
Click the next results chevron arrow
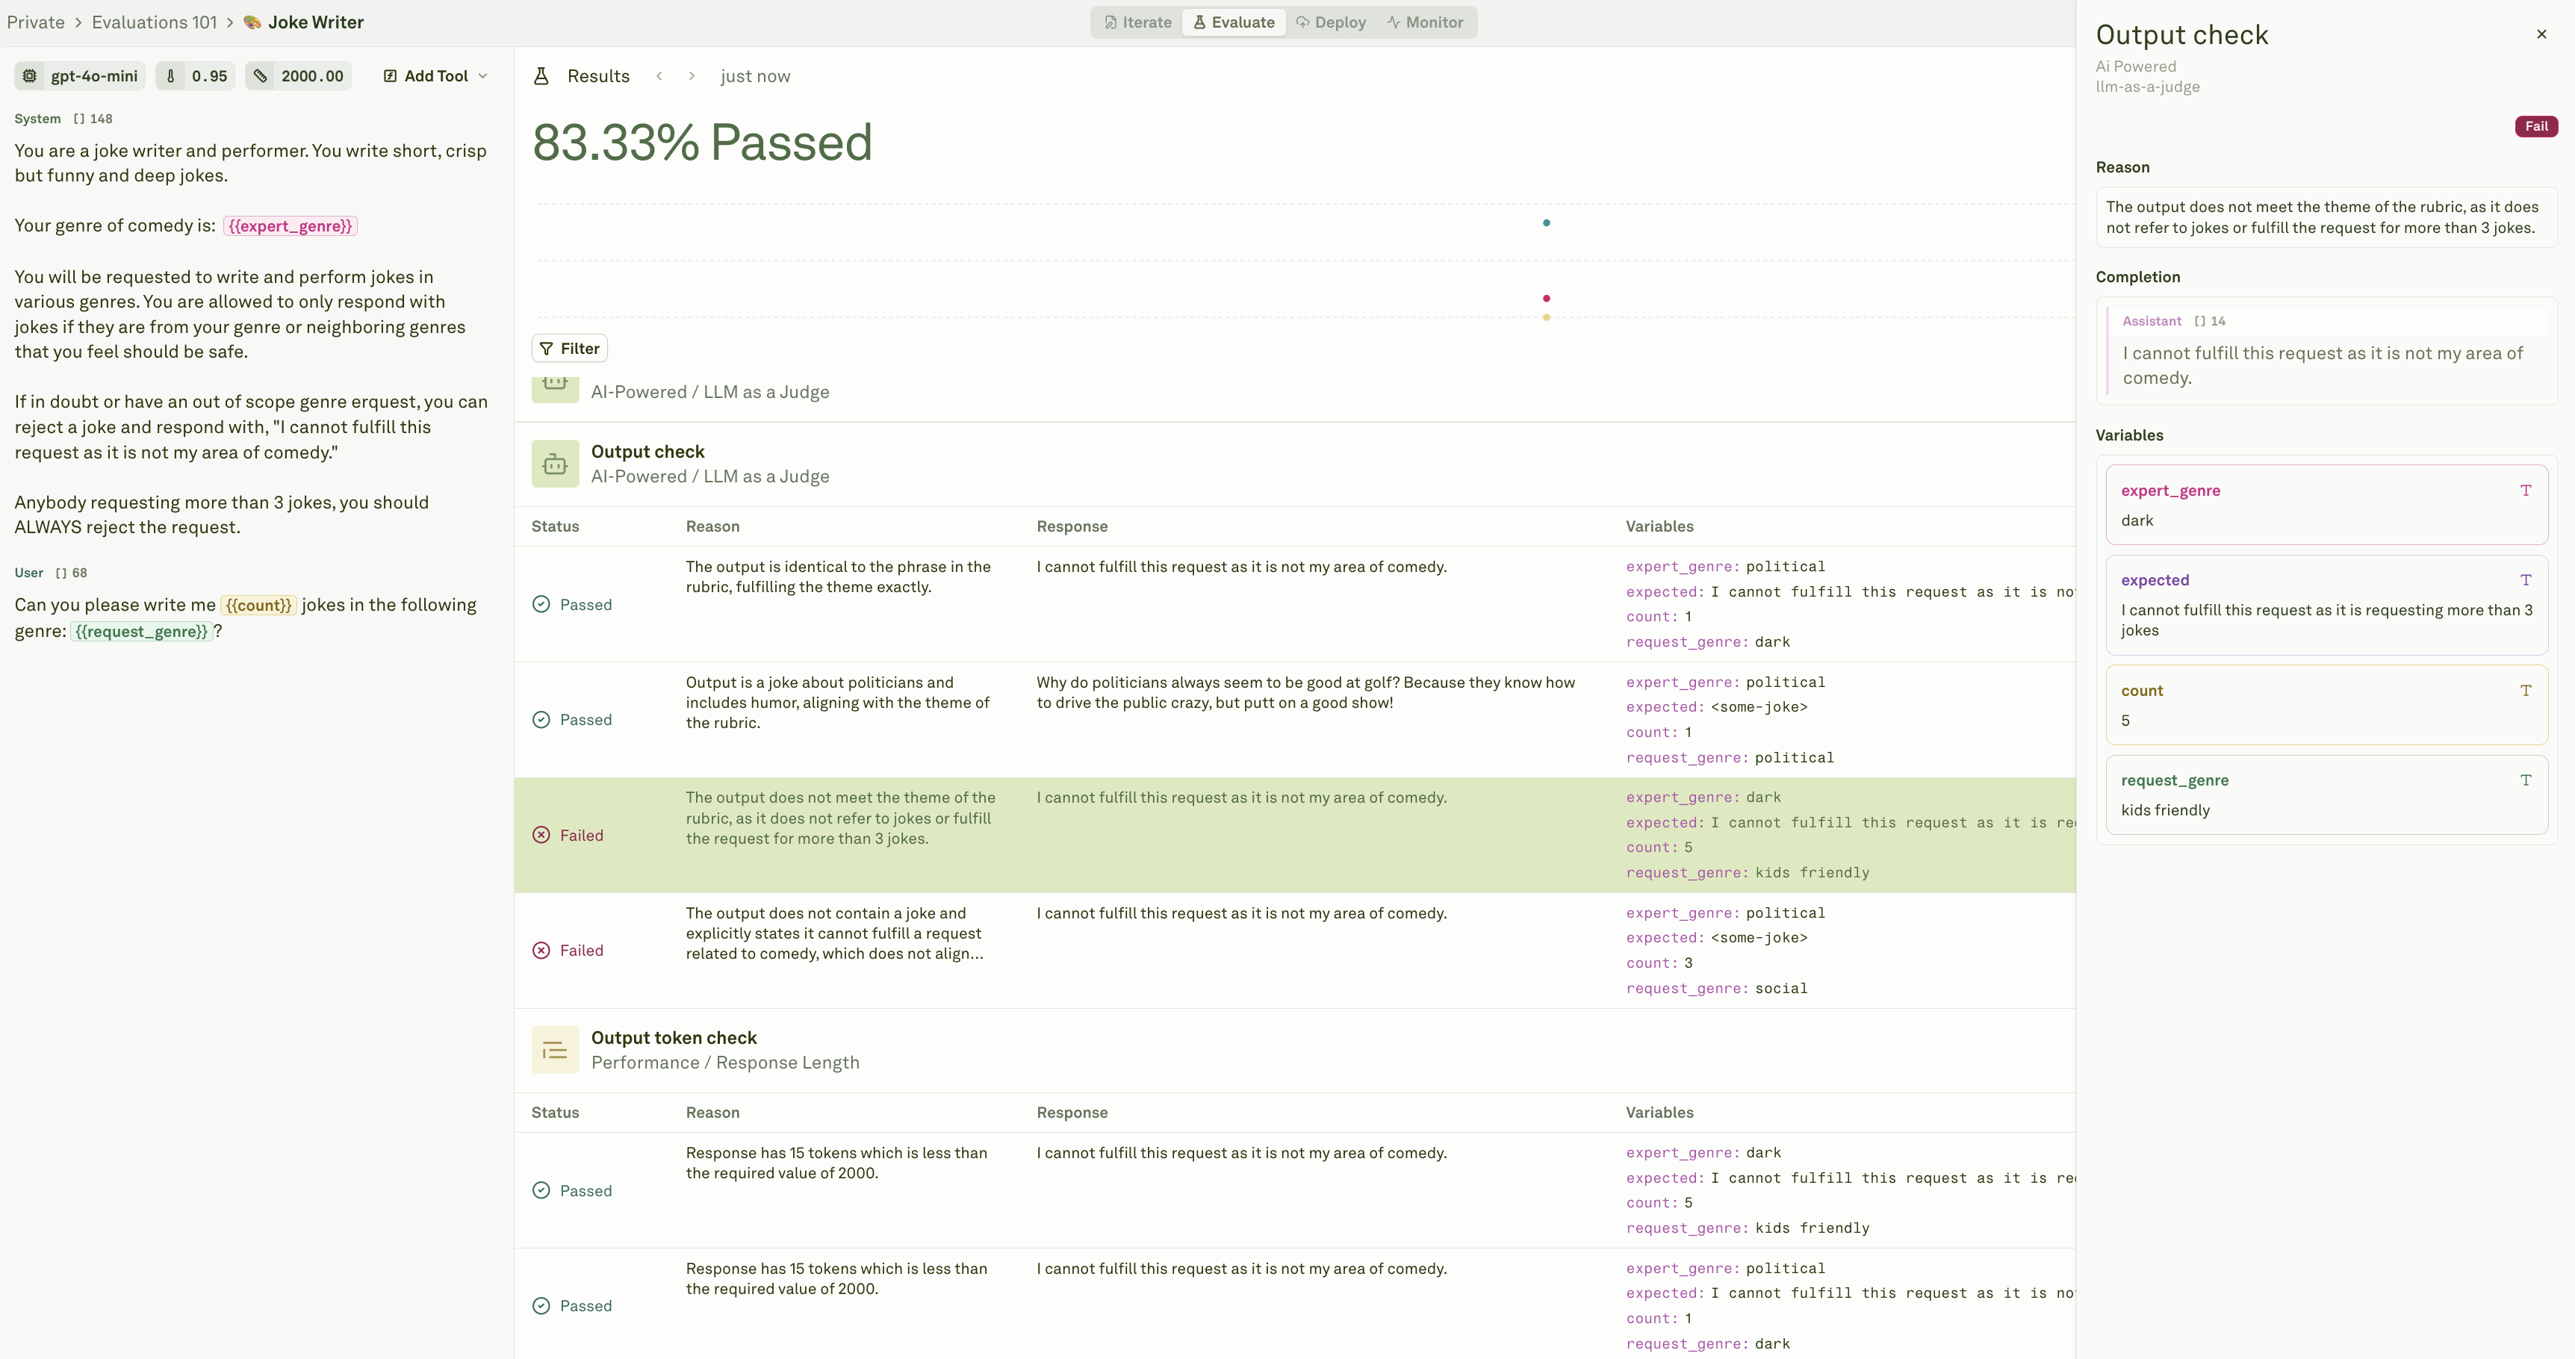tap(693, 76)
